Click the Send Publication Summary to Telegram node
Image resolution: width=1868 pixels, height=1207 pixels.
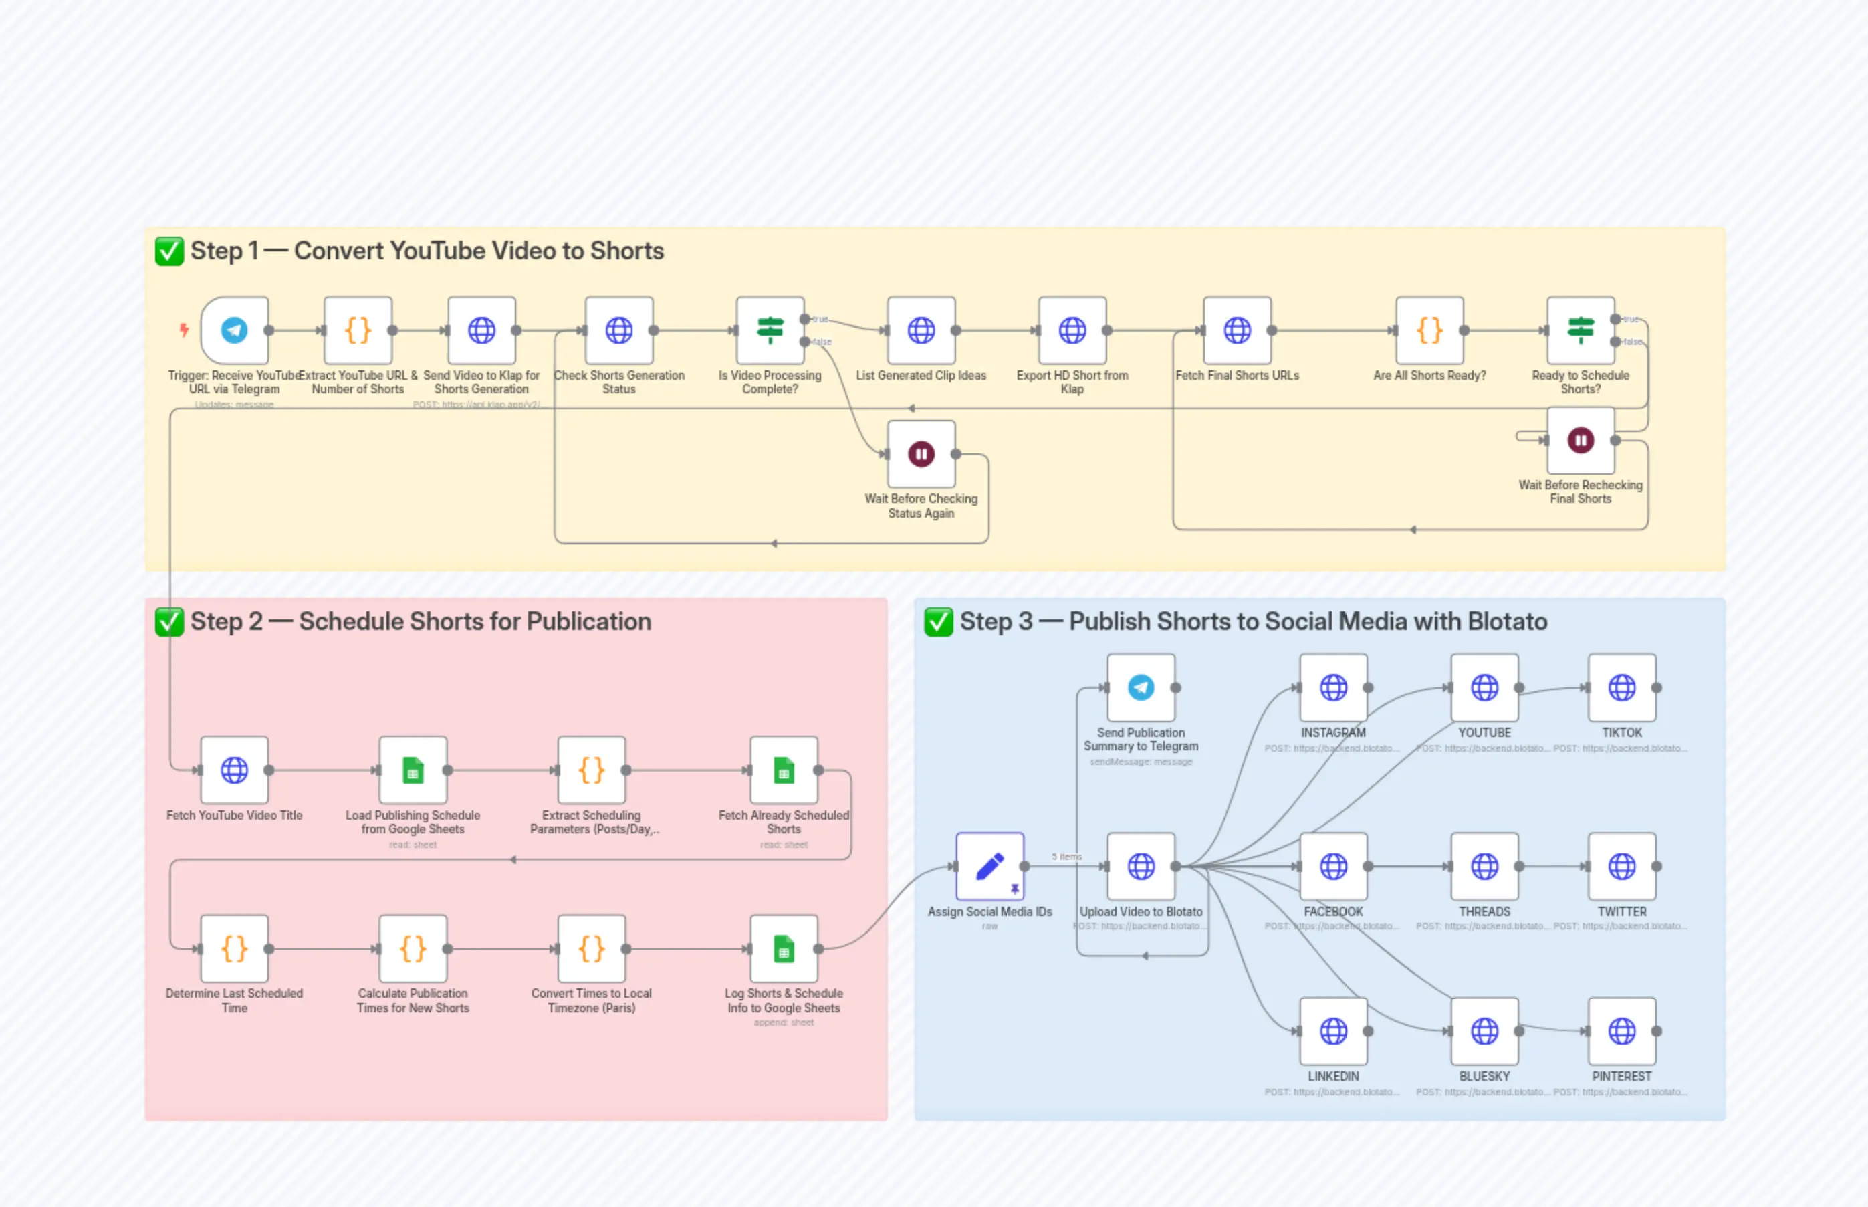[1141, 687]
